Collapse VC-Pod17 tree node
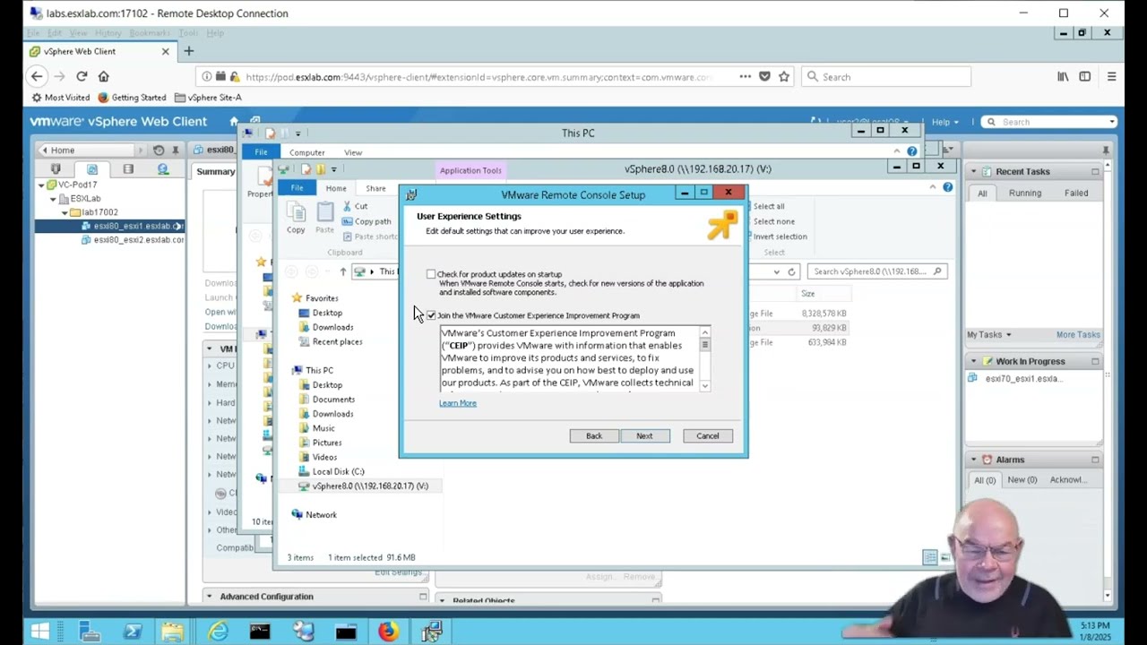The height and width of the screenshot is (645, 1147). (41, 185)
